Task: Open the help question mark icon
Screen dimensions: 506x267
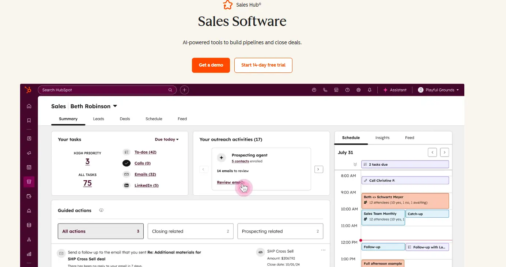Action: 347,90
